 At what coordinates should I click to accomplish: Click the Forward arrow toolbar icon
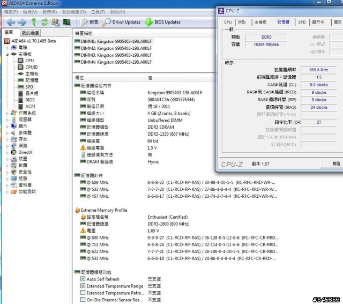click(x=22, y=23)
